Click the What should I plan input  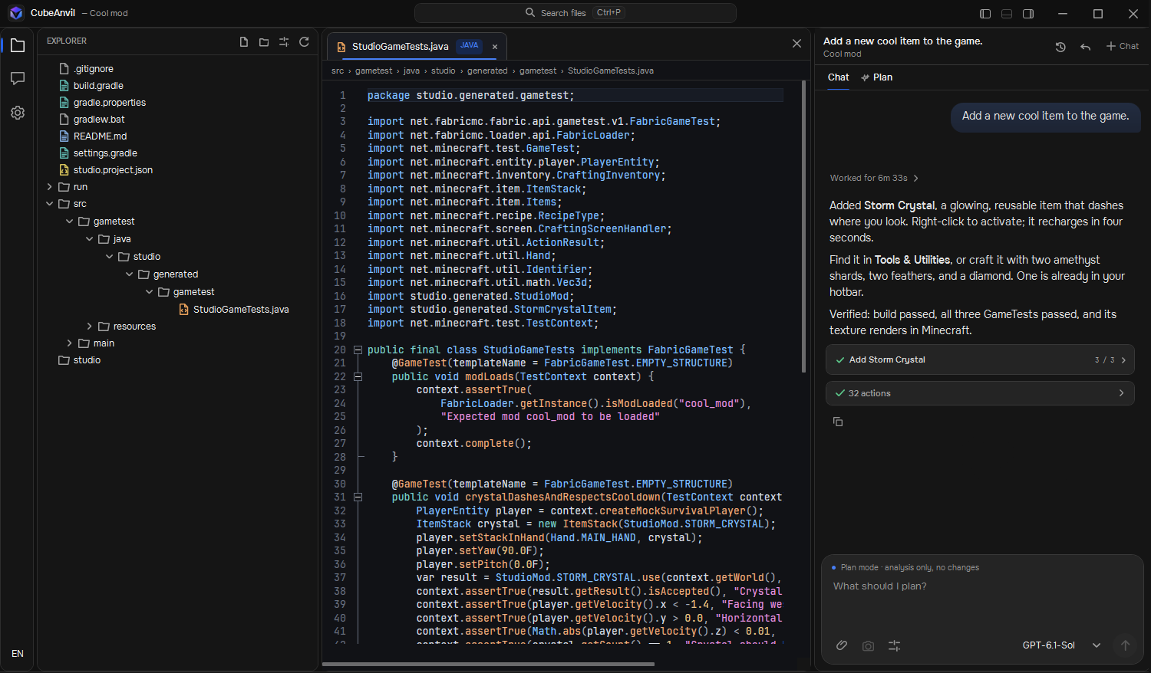point(982,586)
